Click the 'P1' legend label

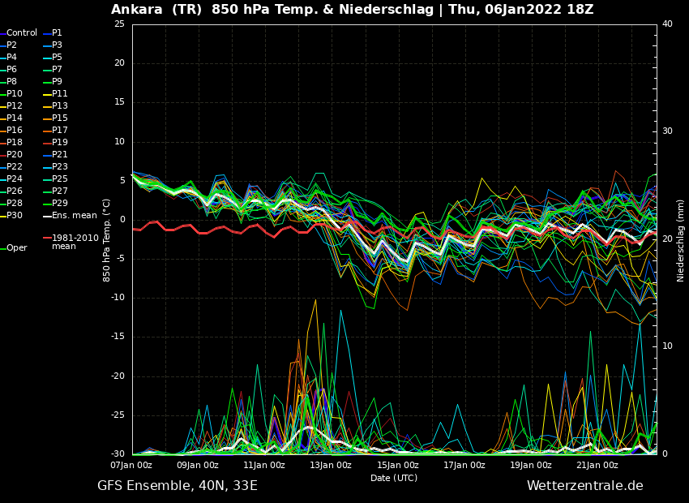[57, 33]
